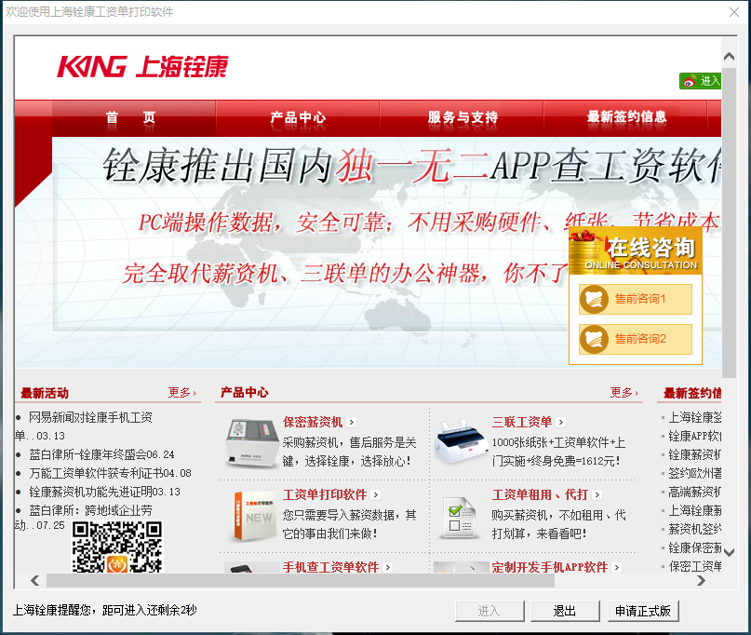Image resolution: width=751 pixels, height=635 pixels.
Task: Open news item 蓝白律所-铨康年终盛会
Action: click(101, 454)
